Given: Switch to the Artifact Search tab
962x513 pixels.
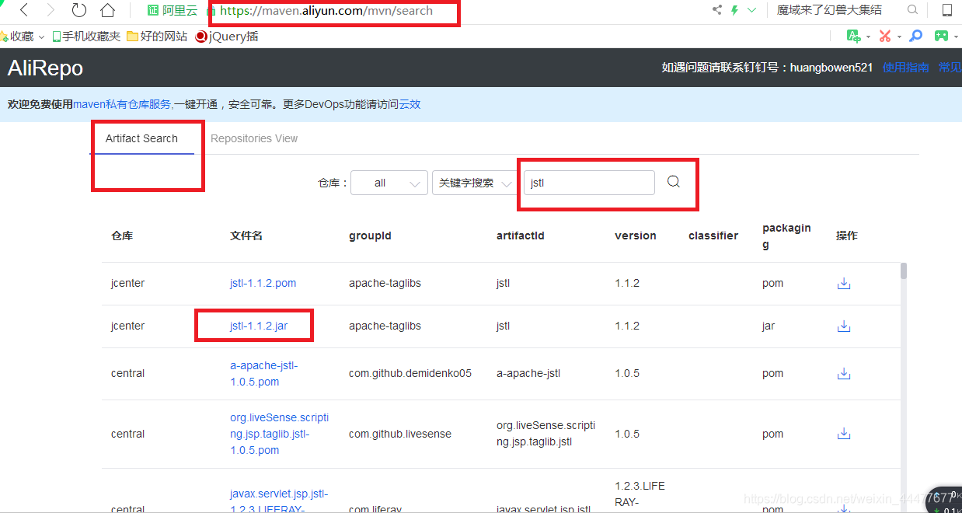Looking at the screenshot, I should (x=141, y=138).
